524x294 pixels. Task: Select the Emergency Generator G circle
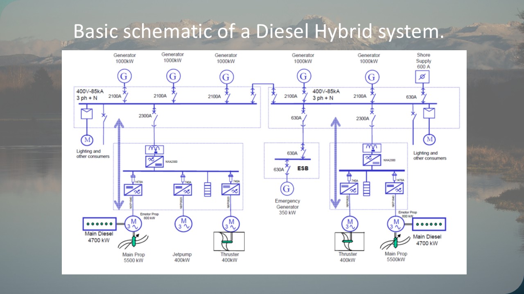pyautogui.click(x=287, y=188)
